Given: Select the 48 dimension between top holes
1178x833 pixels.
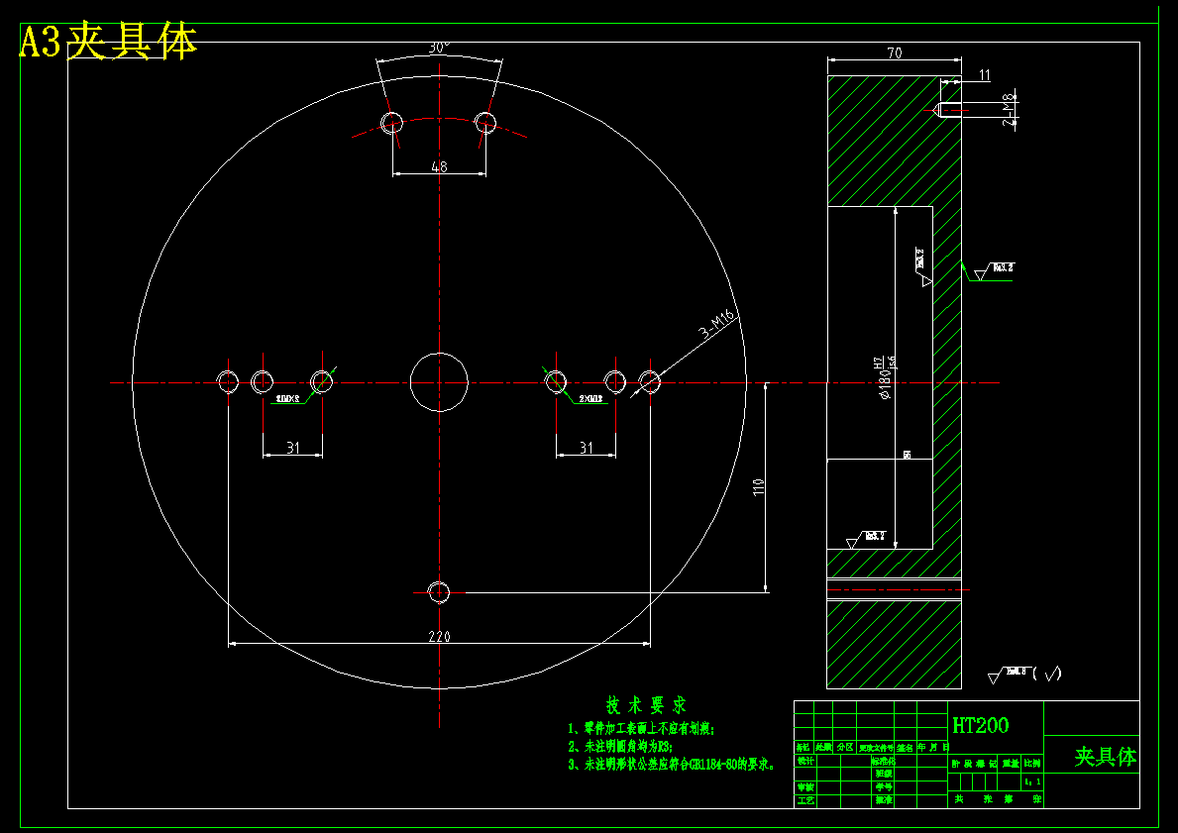Looking at the screenshot, I should (440, 166).
